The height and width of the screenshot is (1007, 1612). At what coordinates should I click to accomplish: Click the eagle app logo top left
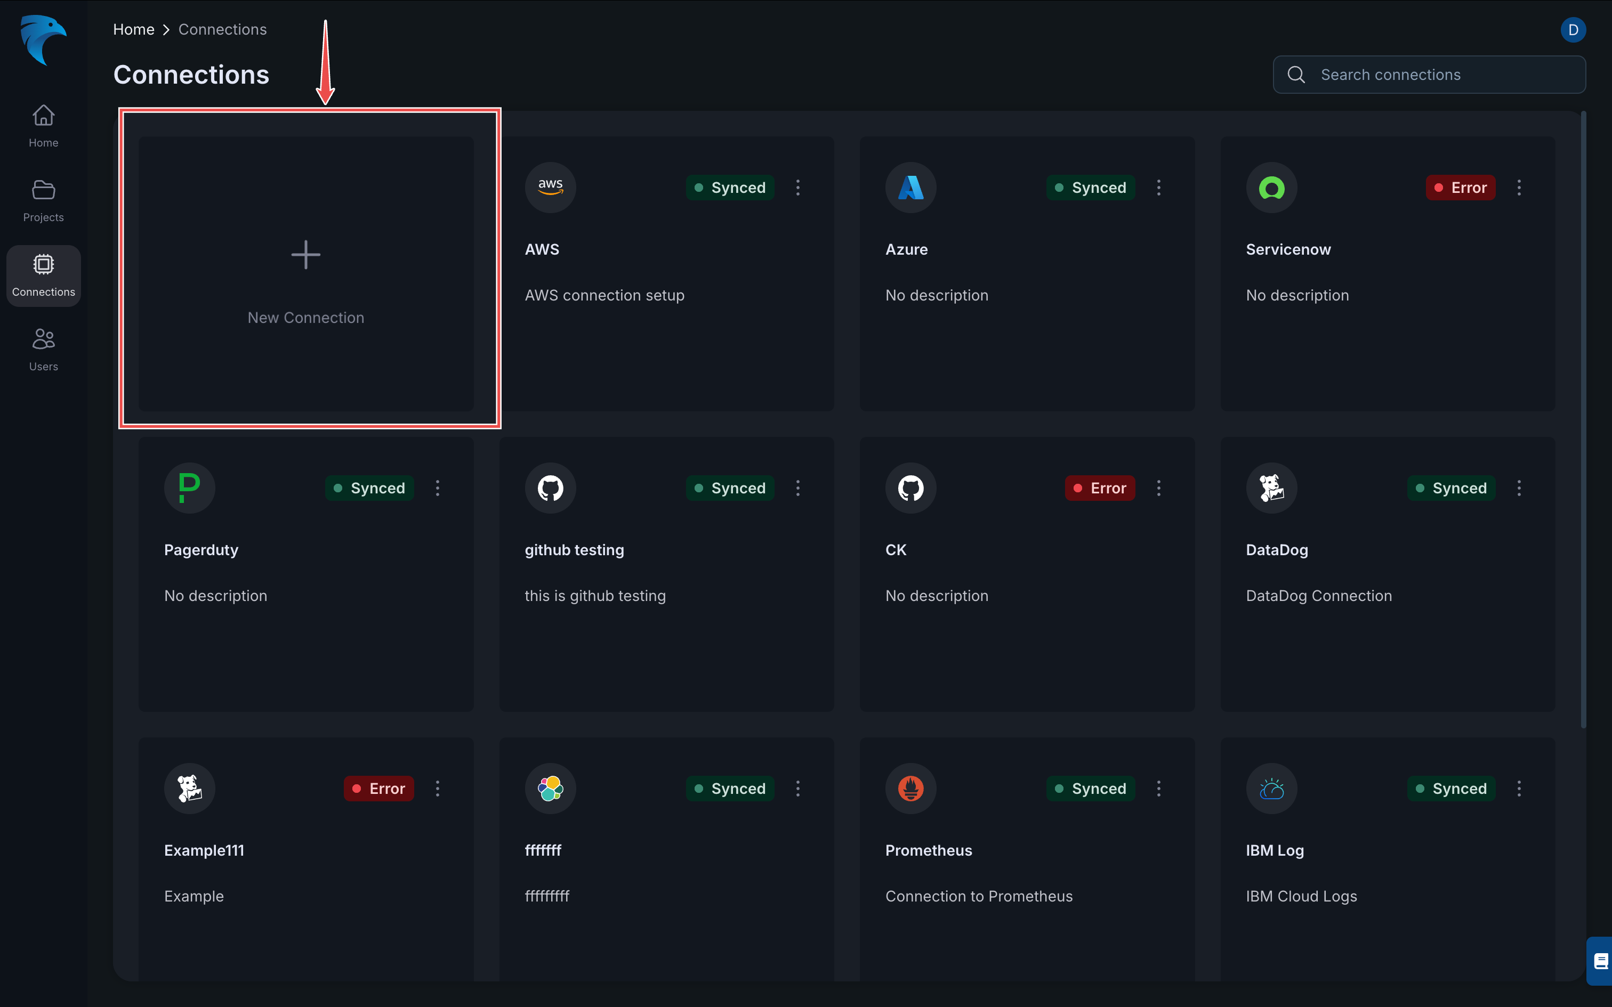point(43,40)
